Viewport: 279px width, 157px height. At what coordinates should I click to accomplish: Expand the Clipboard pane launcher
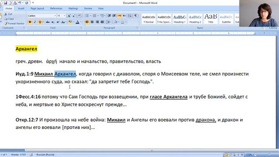(x=24, y=28)
